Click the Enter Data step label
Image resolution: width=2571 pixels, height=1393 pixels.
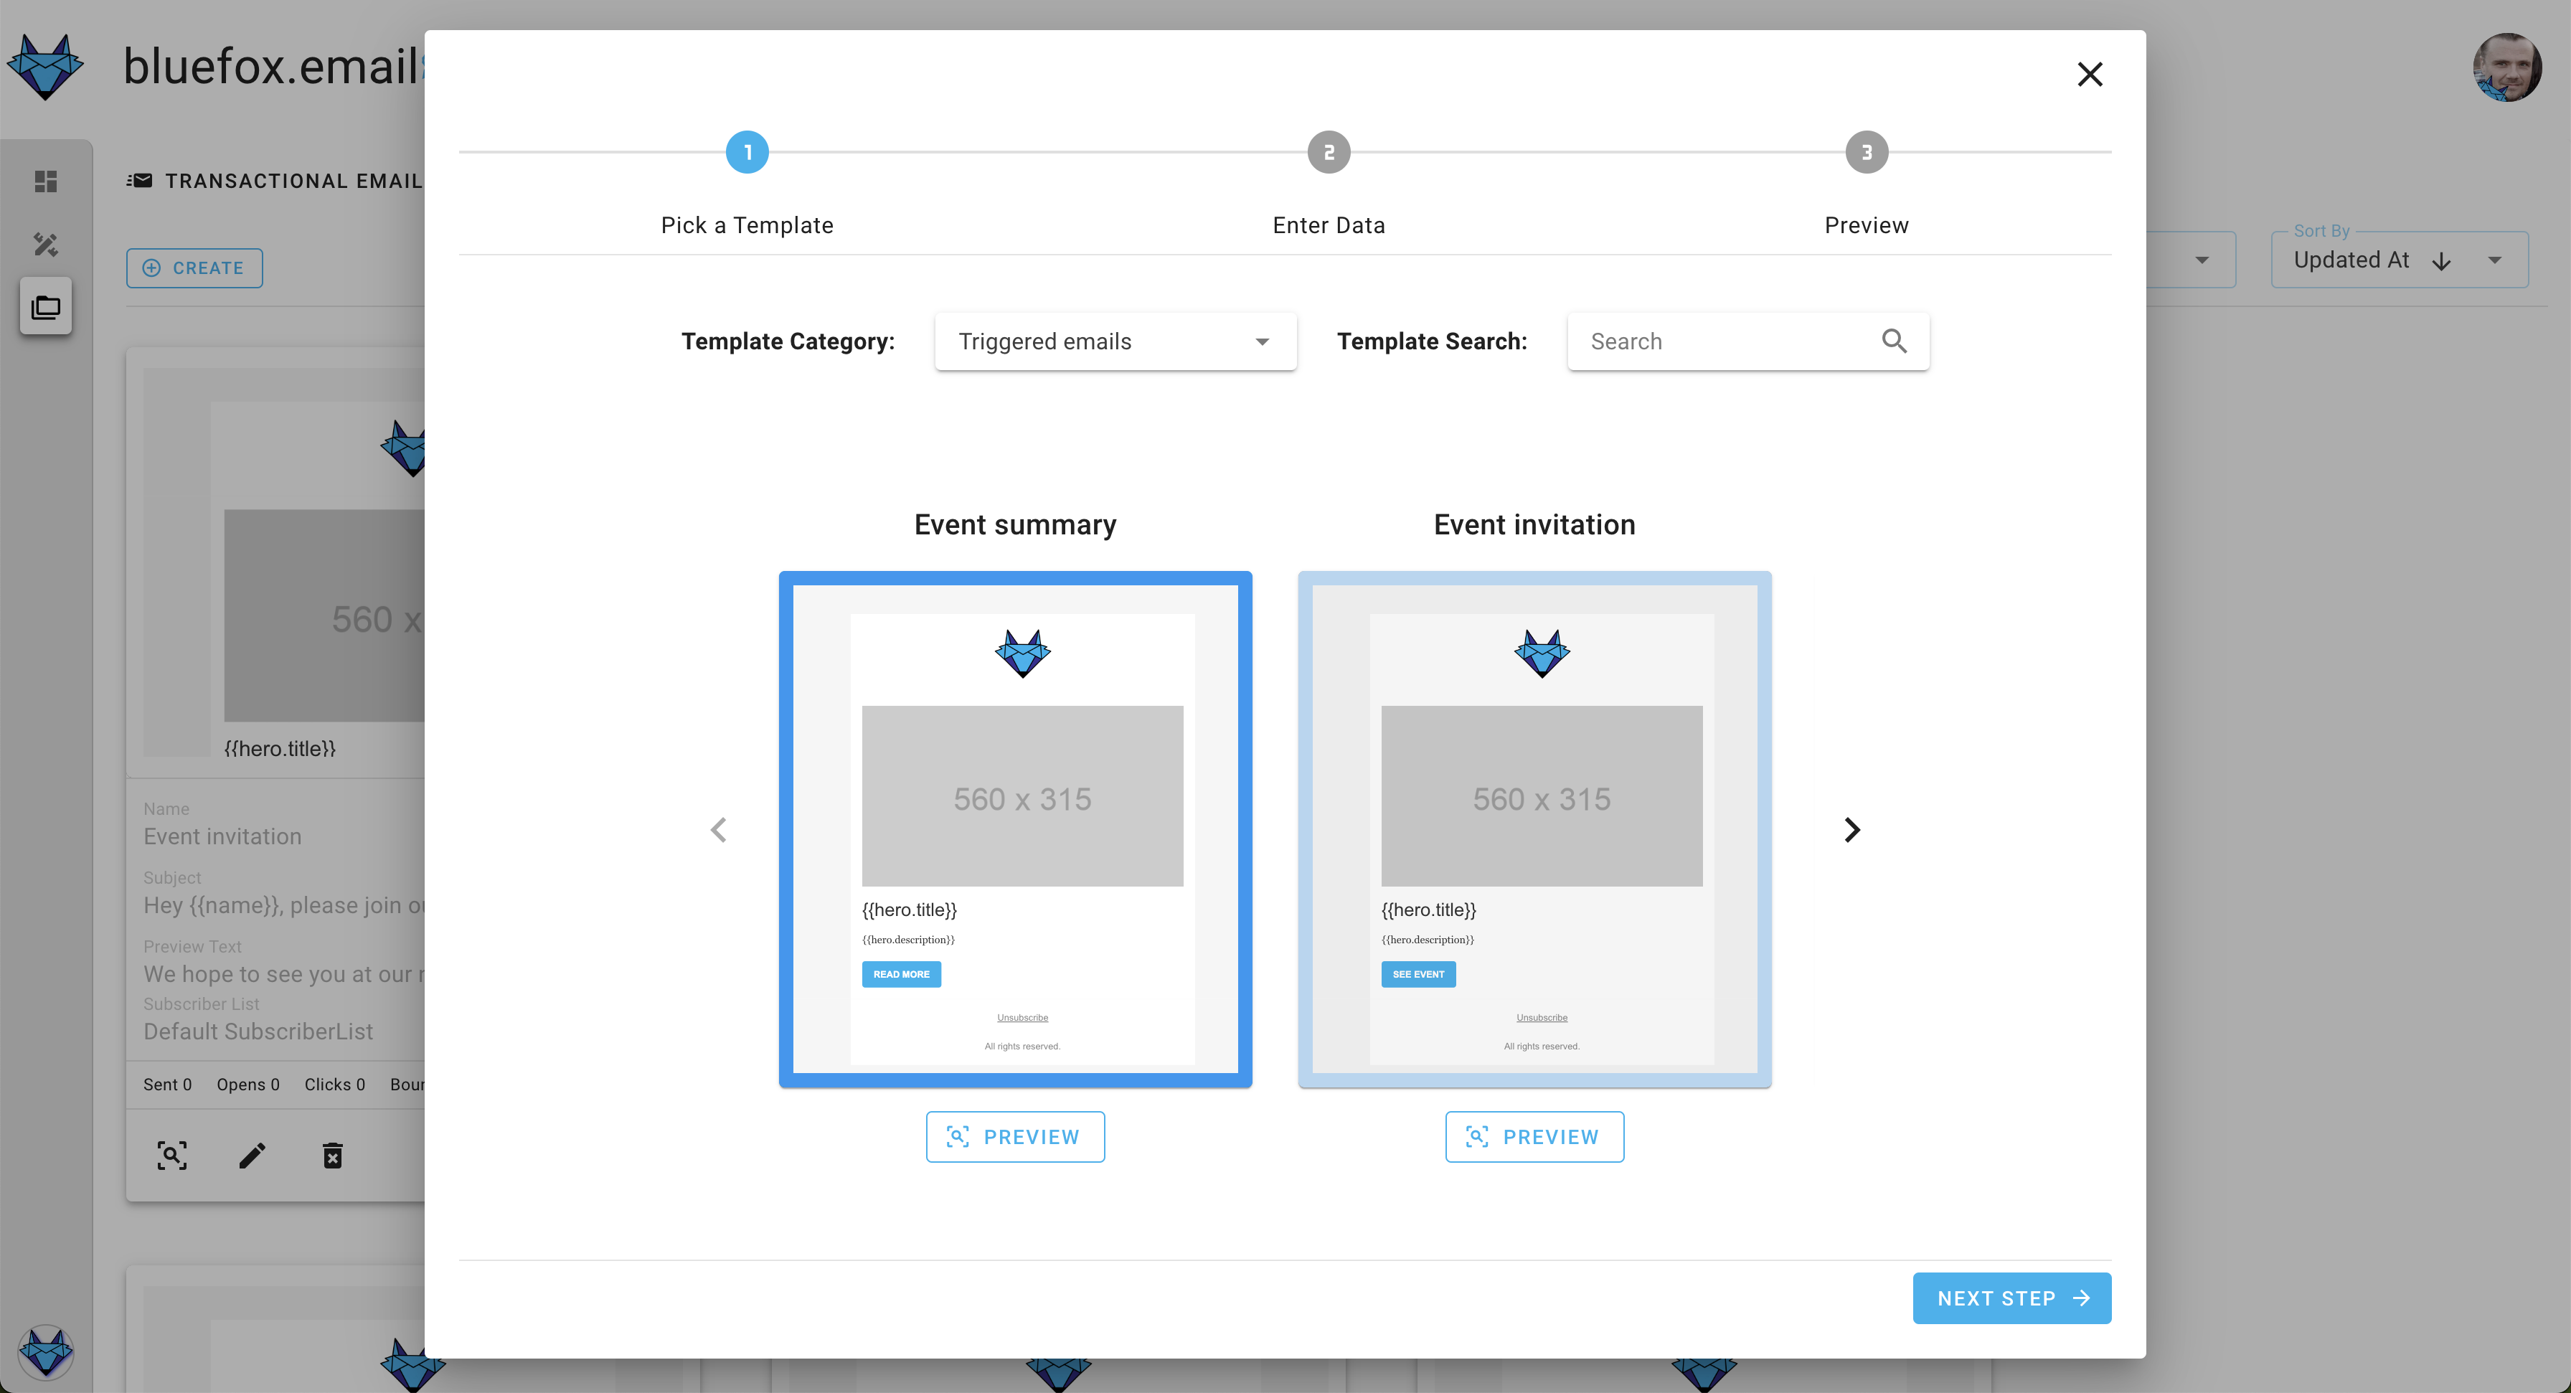1329,225
